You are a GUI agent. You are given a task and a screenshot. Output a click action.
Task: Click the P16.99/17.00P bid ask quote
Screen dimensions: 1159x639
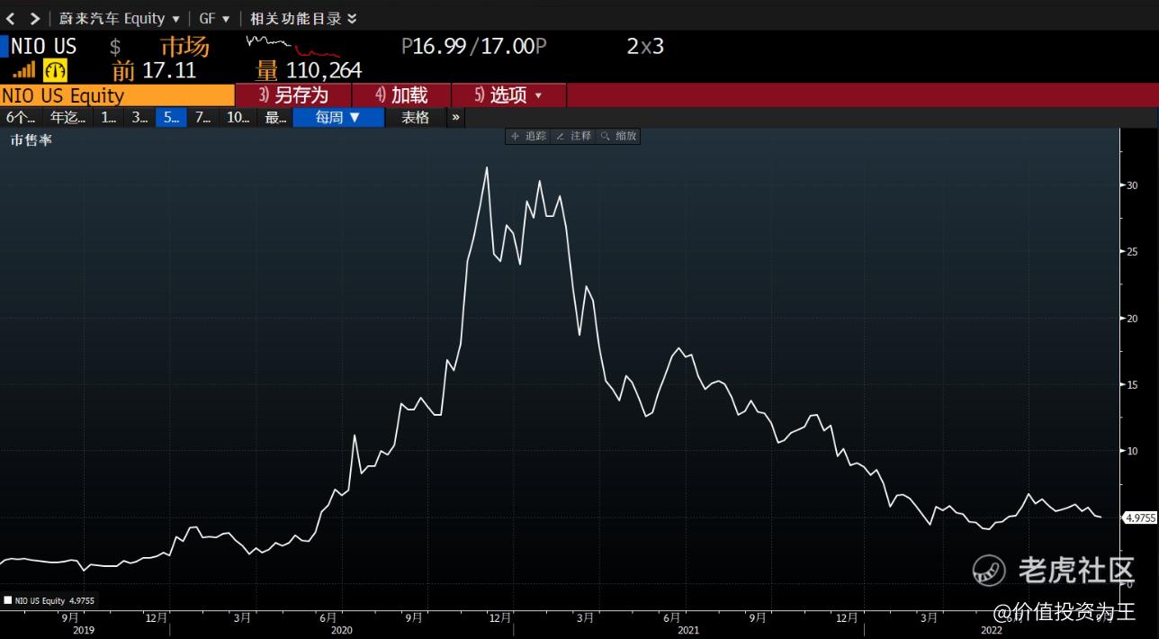point(474,46)
